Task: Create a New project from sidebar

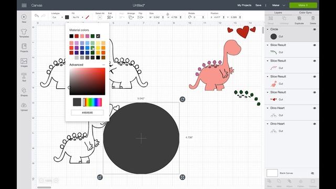Action: point(24,18)
